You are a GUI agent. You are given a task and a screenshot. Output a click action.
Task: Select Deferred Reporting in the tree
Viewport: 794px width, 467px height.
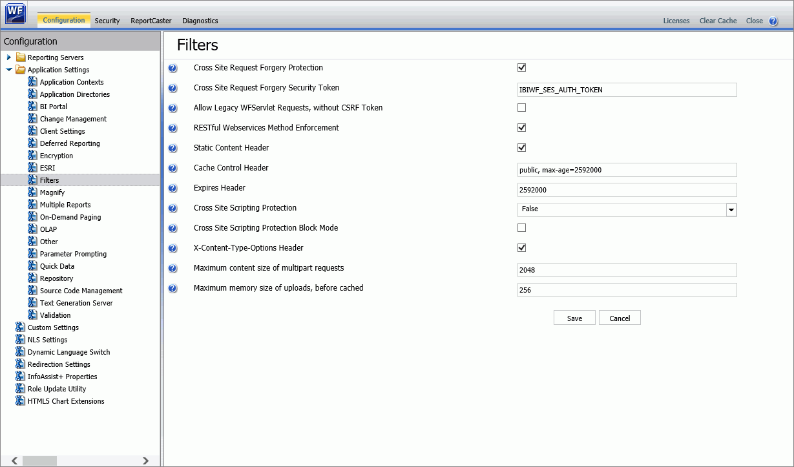(x=70, y=143)
